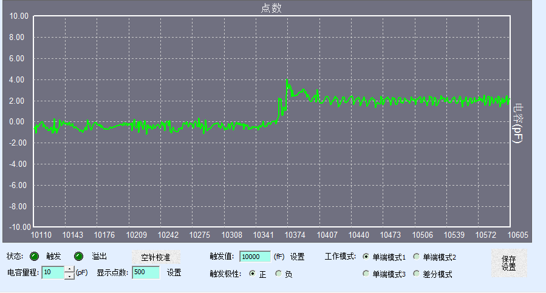Click 设置 next to 显示点数

click(x=174, y=273)
